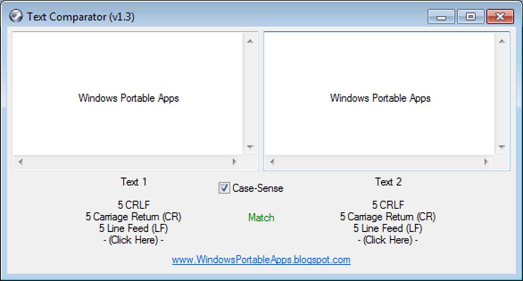Click the Text 1 label
523x281 pixels.
pyautogui.click(x=133, y=182)
